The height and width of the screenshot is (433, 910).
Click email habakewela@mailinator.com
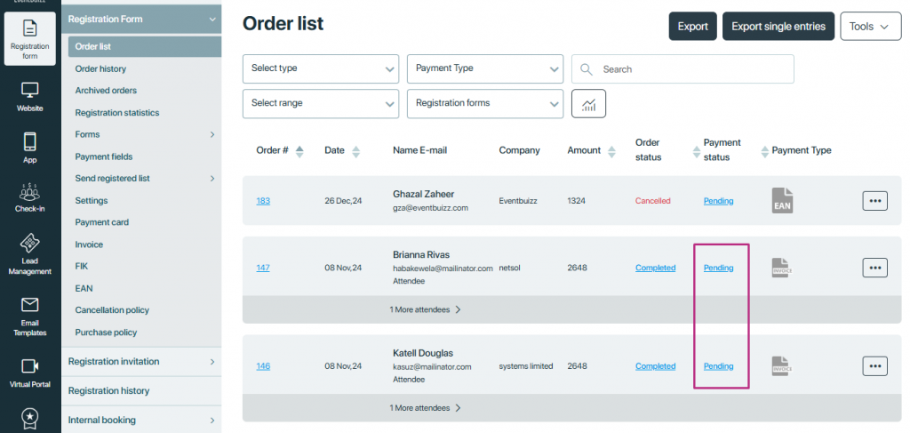[443, 269]
